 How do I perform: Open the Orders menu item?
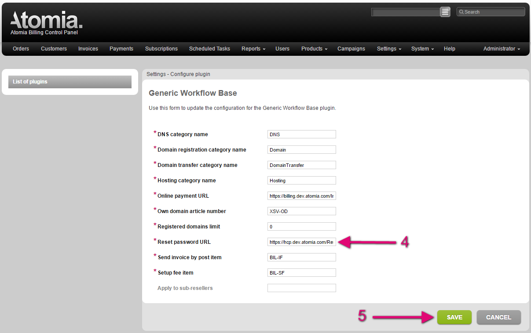pyautogui.click(x=21, y=49)
